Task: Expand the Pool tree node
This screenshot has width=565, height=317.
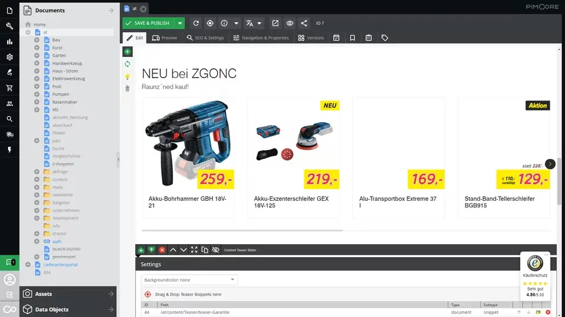Action: pos(36,86)
